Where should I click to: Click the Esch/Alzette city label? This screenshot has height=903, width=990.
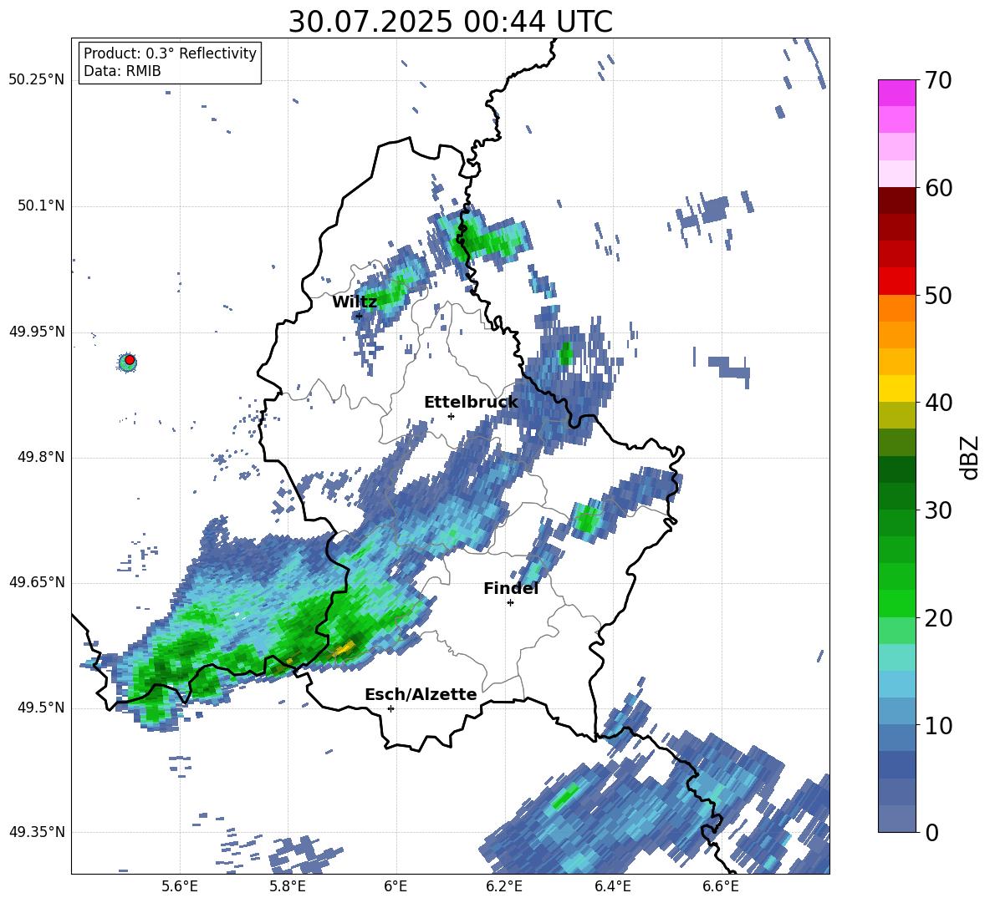[421, 695]
